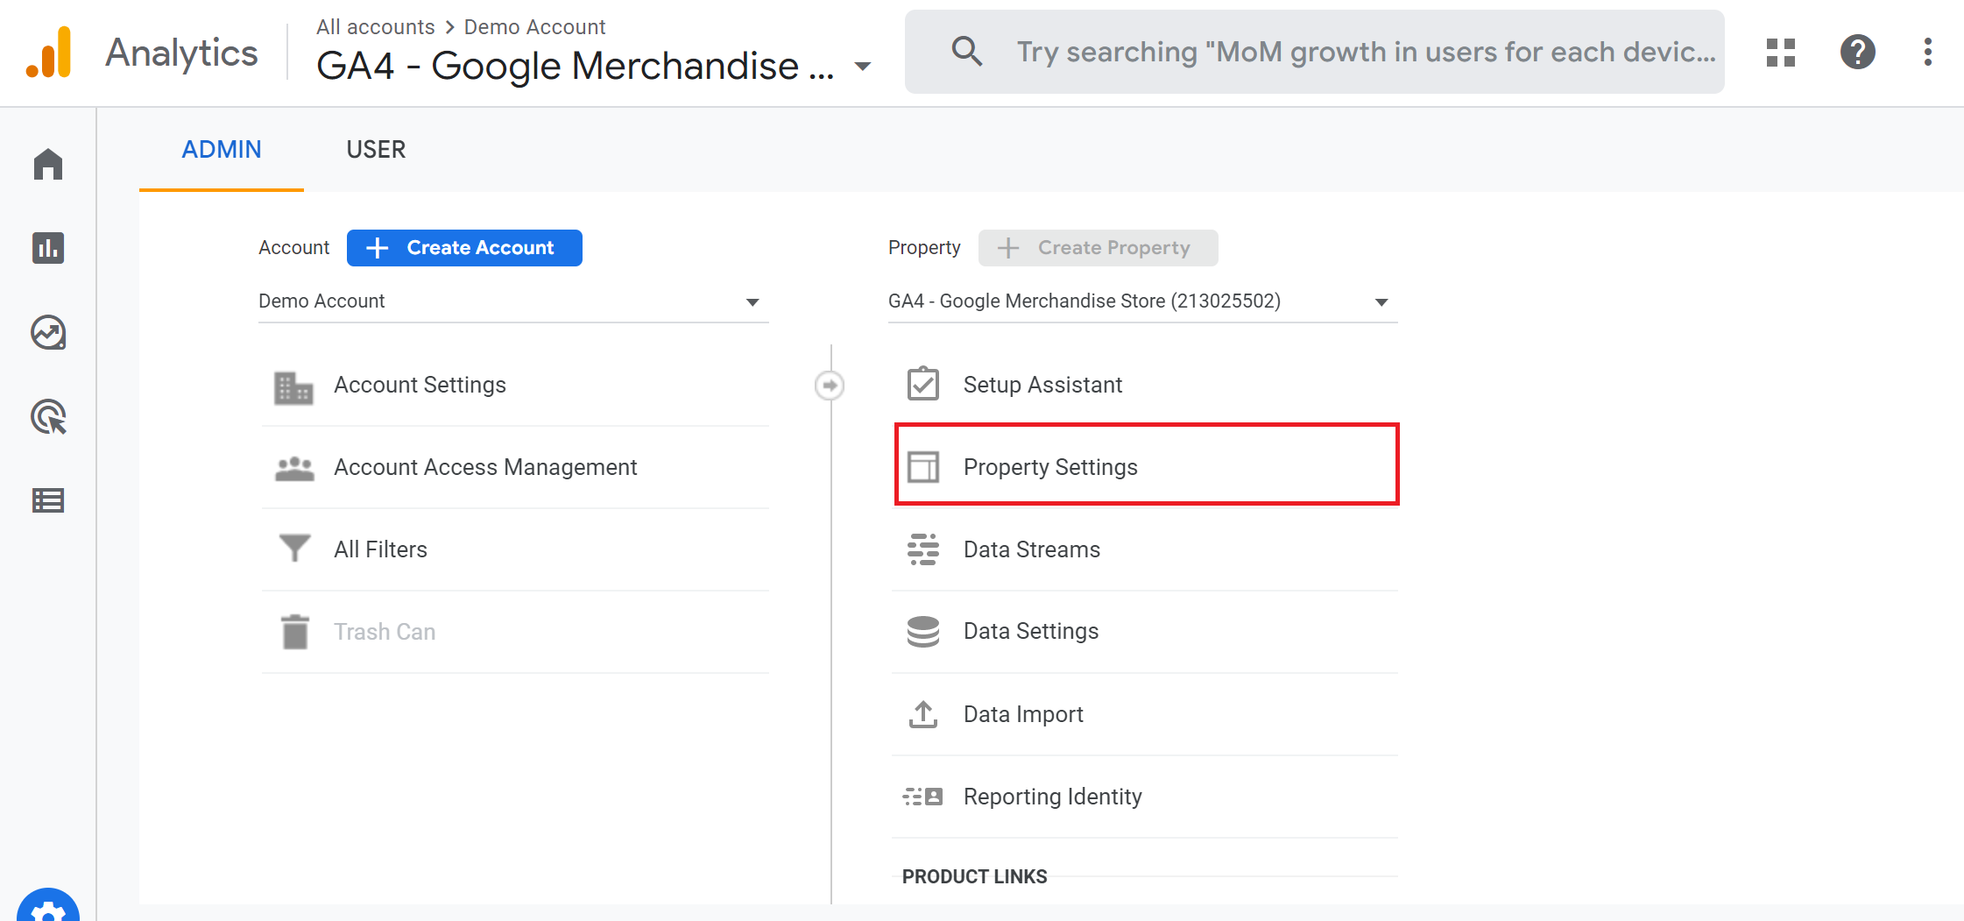Viewport: 1964px width, 921px height.
Task: Click the Google Analytics logo
Action: [49, 53]
